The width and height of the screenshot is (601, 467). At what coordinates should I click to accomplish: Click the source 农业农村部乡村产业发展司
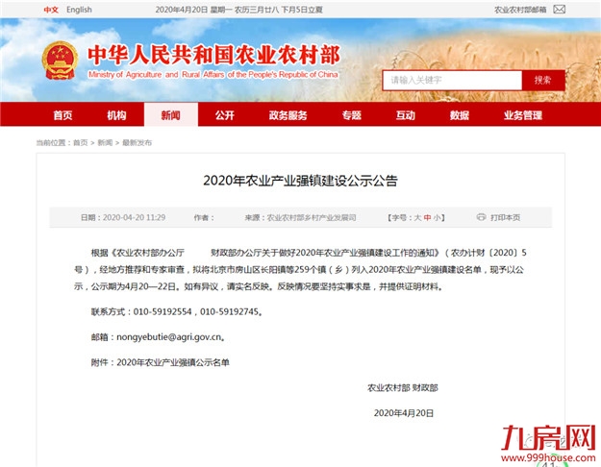tap(312, 217)
